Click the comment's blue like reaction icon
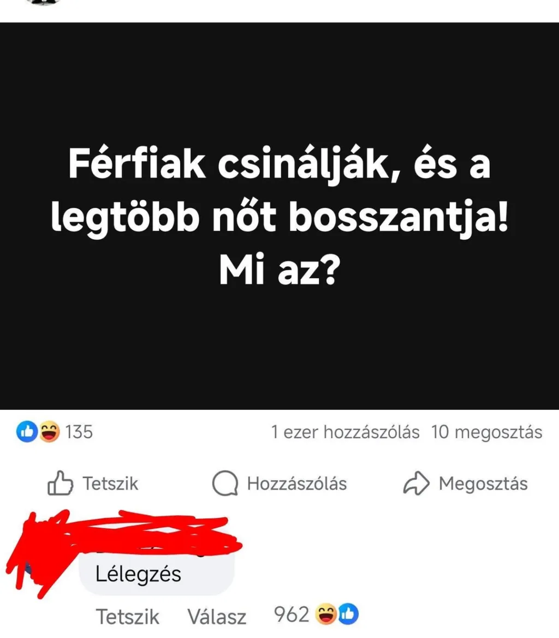This screenshot has width=559, height=638. click(x=348, y=614)
